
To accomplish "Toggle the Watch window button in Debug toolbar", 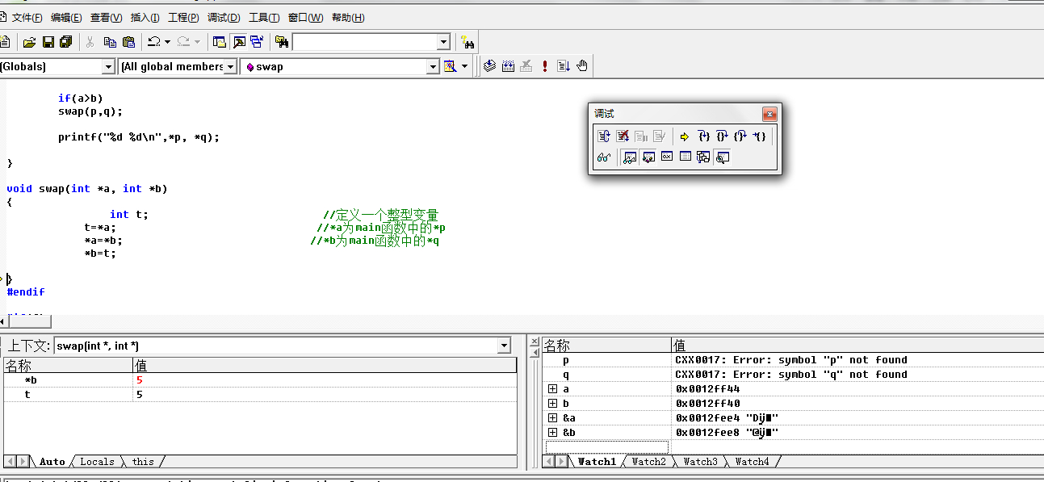I will click(630, 157).
